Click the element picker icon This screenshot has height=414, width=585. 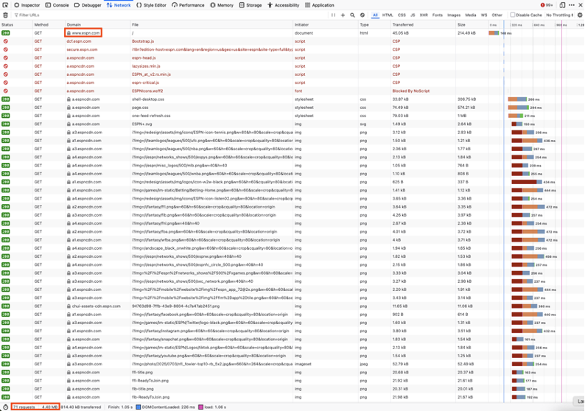click(5, 5)
